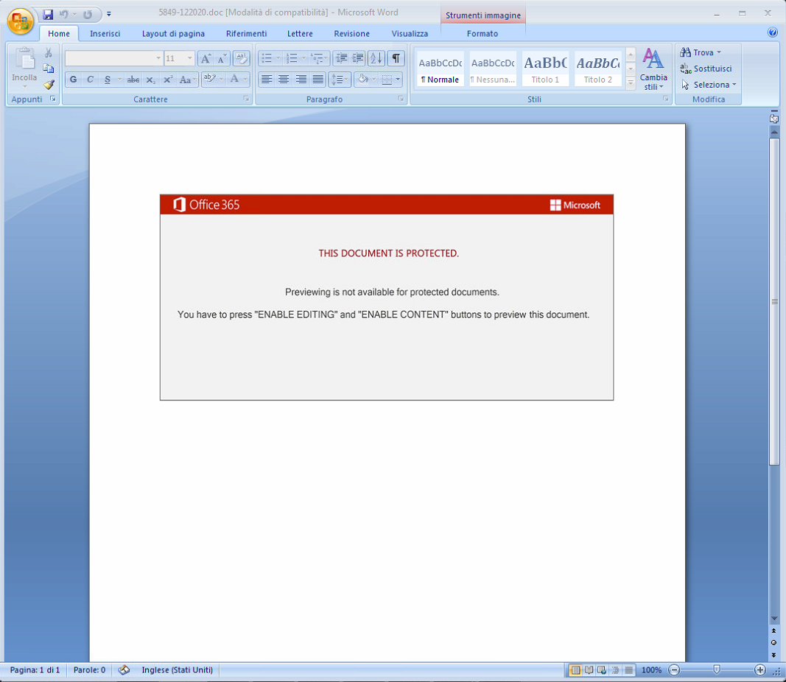
Task: Open the Layout di pagina tab
Action: pos(173,34)
